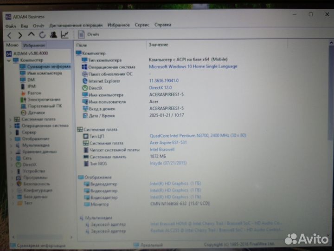Expand the Хранение данных tree node
The height and width of the screenshot is (251, 334).
[12, 152]
